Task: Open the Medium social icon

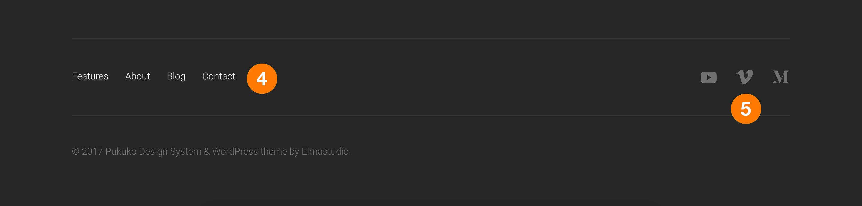Action: (780, 77)
